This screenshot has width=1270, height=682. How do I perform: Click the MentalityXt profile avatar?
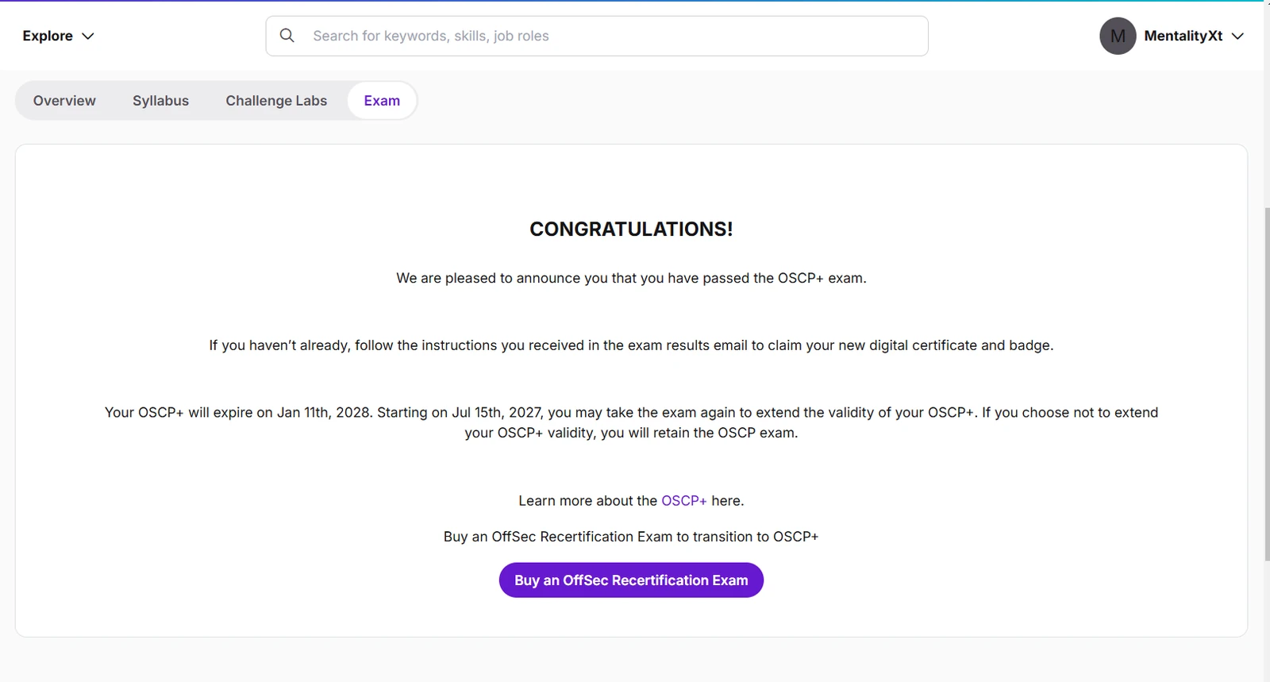[1118, 36]
